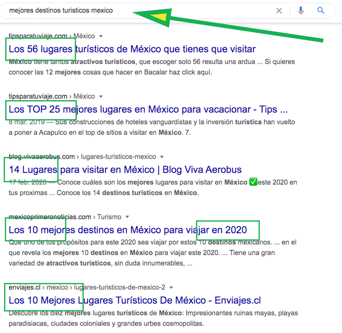Clear the search box with the X icon
Screen dimensions: 342x333
pyautogui.click(x=279, y=11)
